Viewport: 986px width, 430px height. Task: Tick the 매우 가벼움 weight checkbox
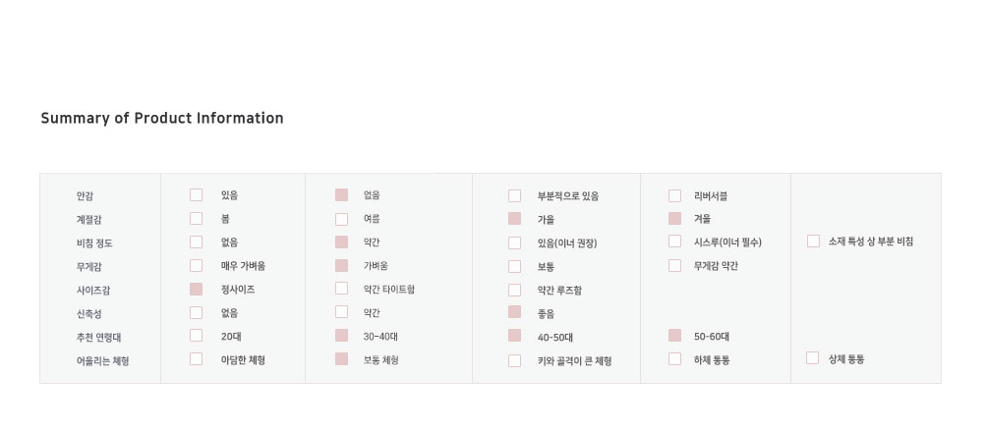click(197, 266)
